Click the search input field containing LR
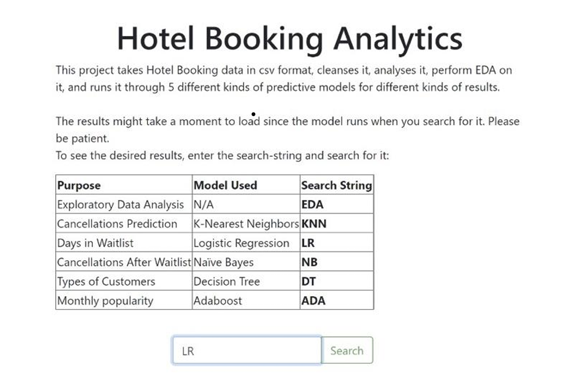 247,351
